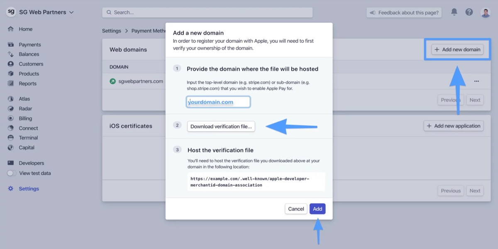Click the Add button in dialog

317,209
